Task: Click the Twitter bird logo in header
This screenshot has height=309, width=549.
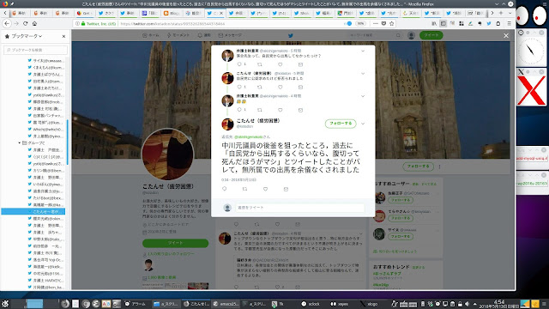Action: pyautogui.click(x=290, y=35)
